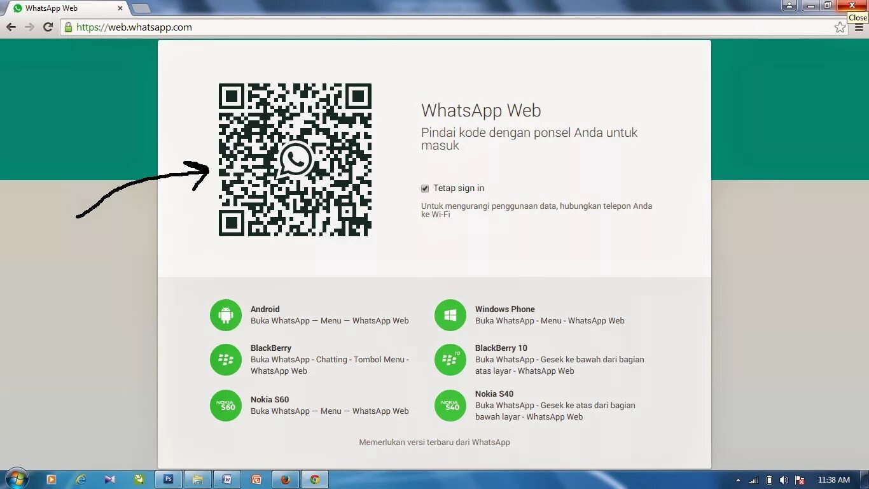The width and height of the screenshot is (869, 489).
Task: Switch to Firefox on the taskbar
Action: pos(286,479)
